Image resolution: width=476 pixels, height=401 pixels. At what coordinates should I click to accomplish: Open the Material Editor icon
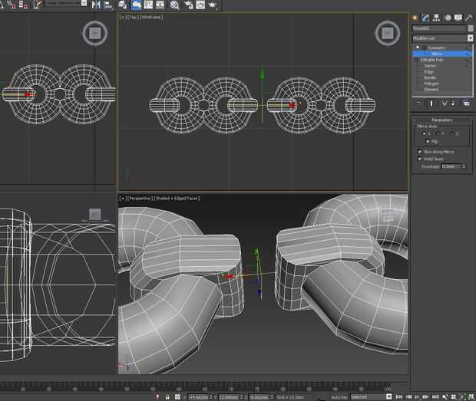click(x=174, y=5)
